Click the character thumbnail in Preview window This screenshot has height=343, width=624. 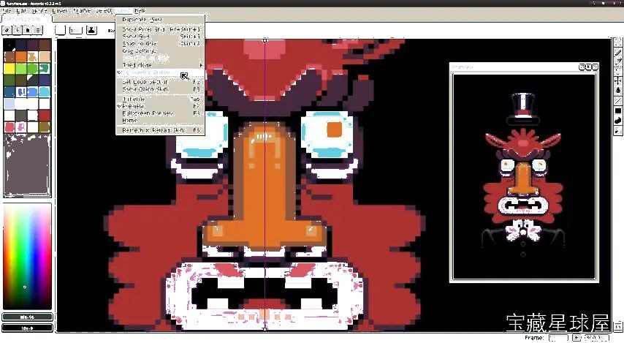524,177
